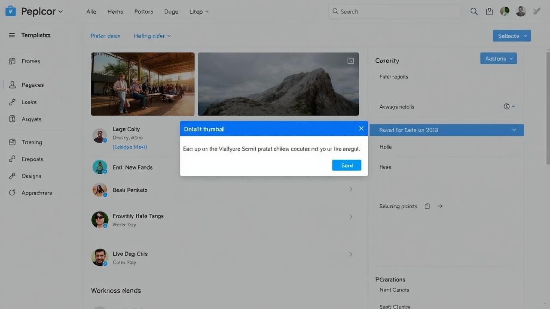Switch to the Pister dess tab

(x=105, y=36)
